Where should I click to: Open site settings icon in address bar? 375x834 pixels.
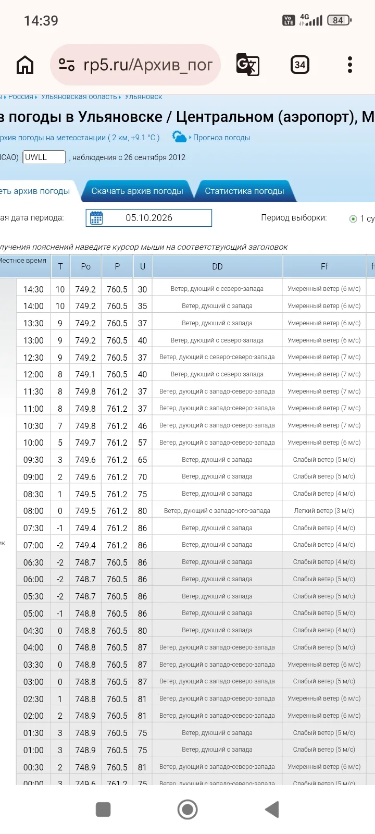[x=67, y=65]
